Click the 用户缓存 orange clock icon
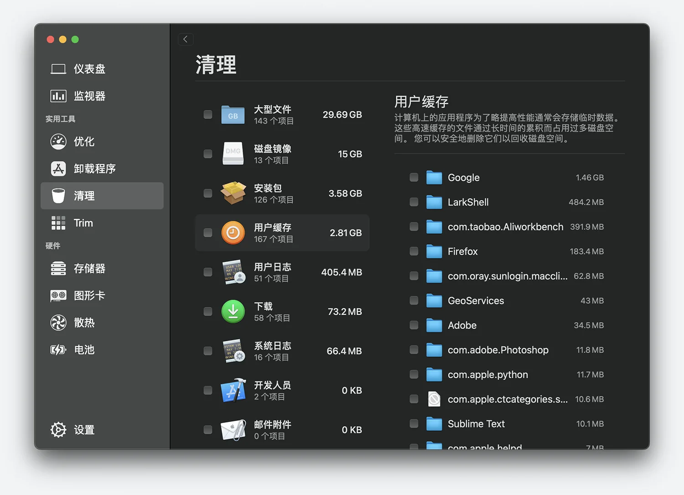Viewport: 684px width, 495px height. pyautogui.click(x=233, y=233)
